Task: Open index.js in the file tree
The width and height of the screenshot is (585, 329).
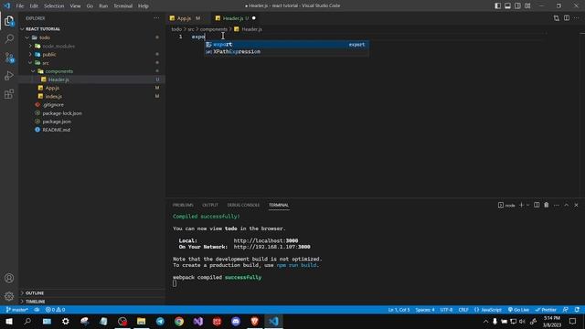Action: point(54,96)
